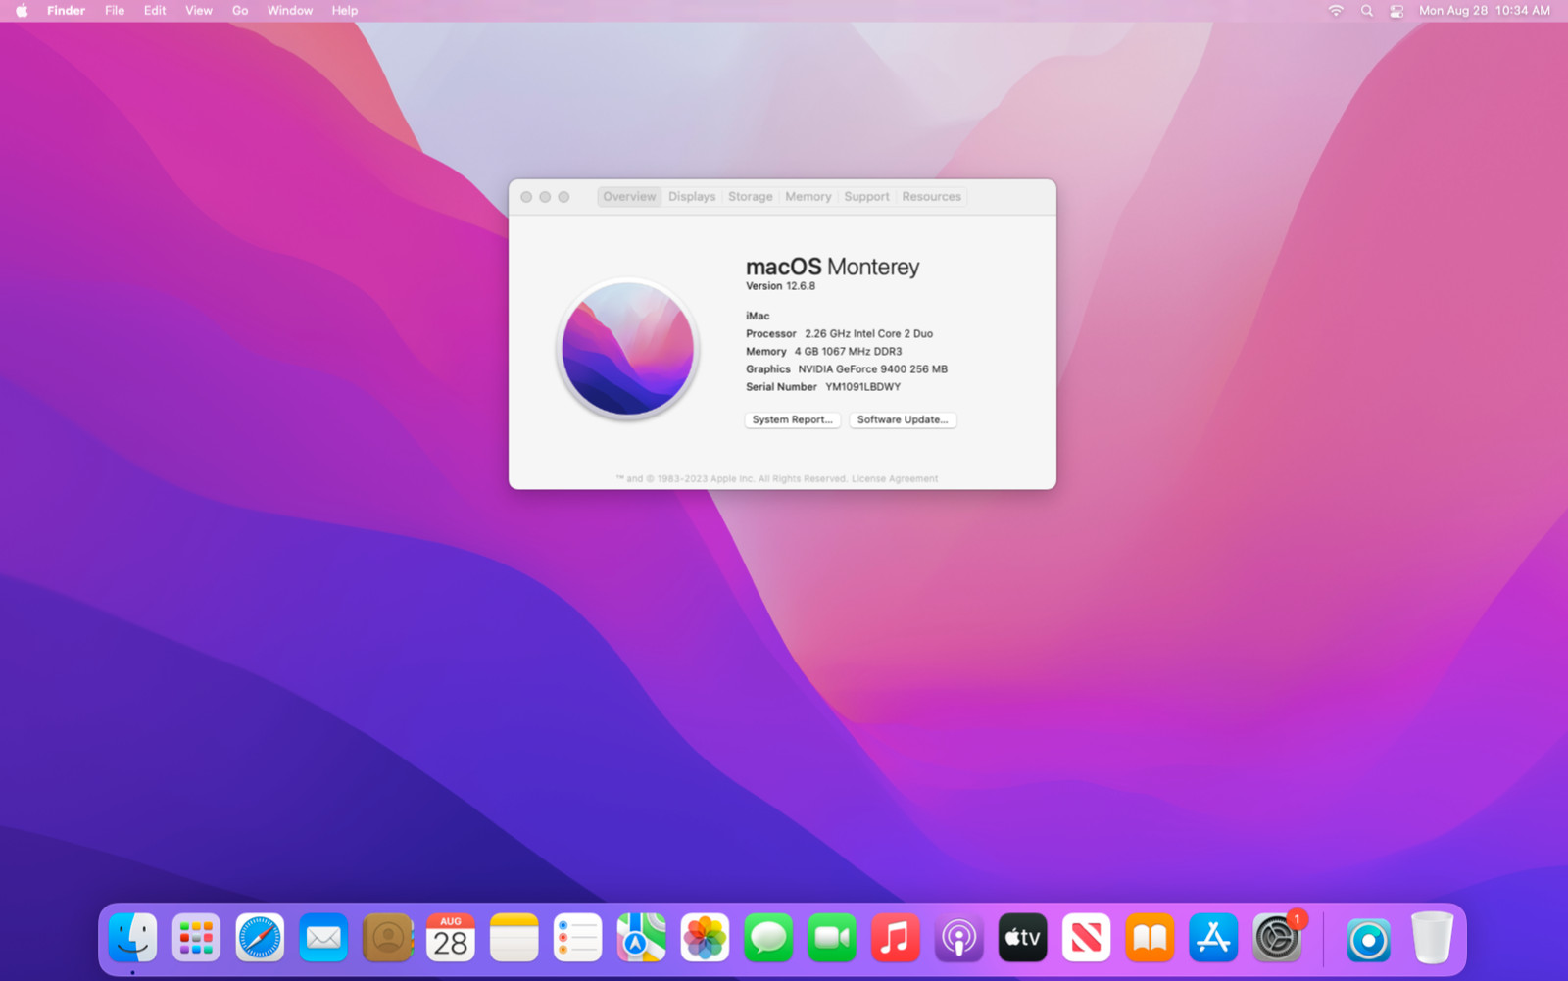Click the Podcasts icon in Dock
The width and height of the screenshot is (1568, 981).
(958, 938)
